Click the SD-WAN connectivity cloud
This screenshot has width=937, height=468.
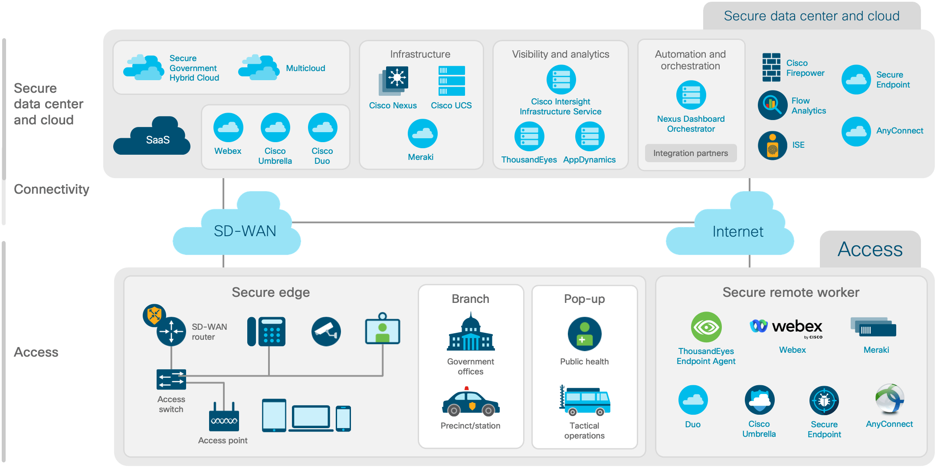click(237, 224)
